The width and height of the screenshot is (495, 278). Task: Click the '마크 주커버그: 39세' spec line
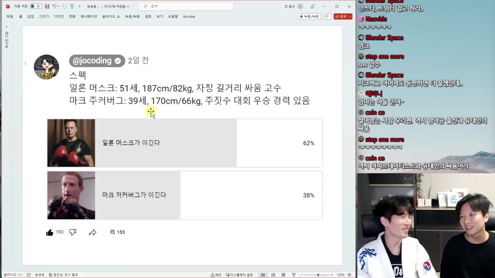(x=190, y=100)
